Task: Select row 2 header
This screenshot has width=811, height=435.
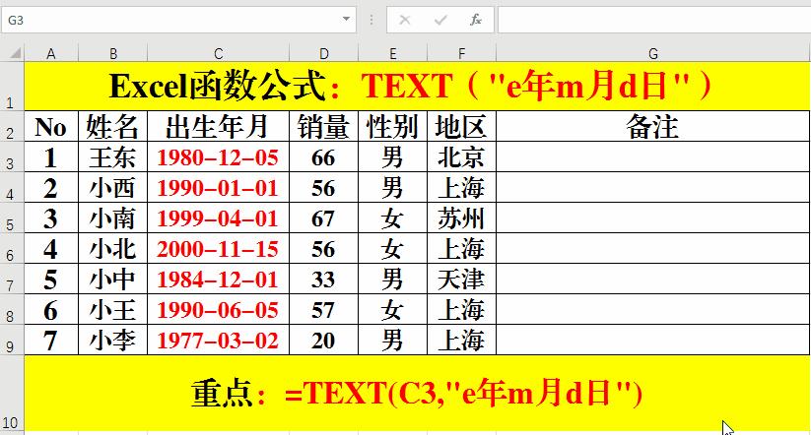Action: click(x=12, y=126)
